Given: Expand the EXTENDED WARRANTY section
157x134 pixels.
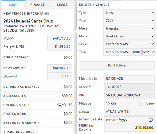Looking at the screenshot, I should (38, 123).
